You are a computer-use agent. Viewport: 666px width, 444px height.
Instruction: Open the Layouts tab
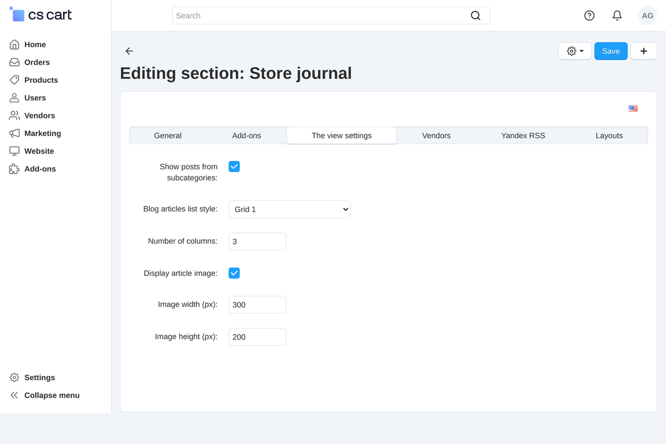point(609,135)
